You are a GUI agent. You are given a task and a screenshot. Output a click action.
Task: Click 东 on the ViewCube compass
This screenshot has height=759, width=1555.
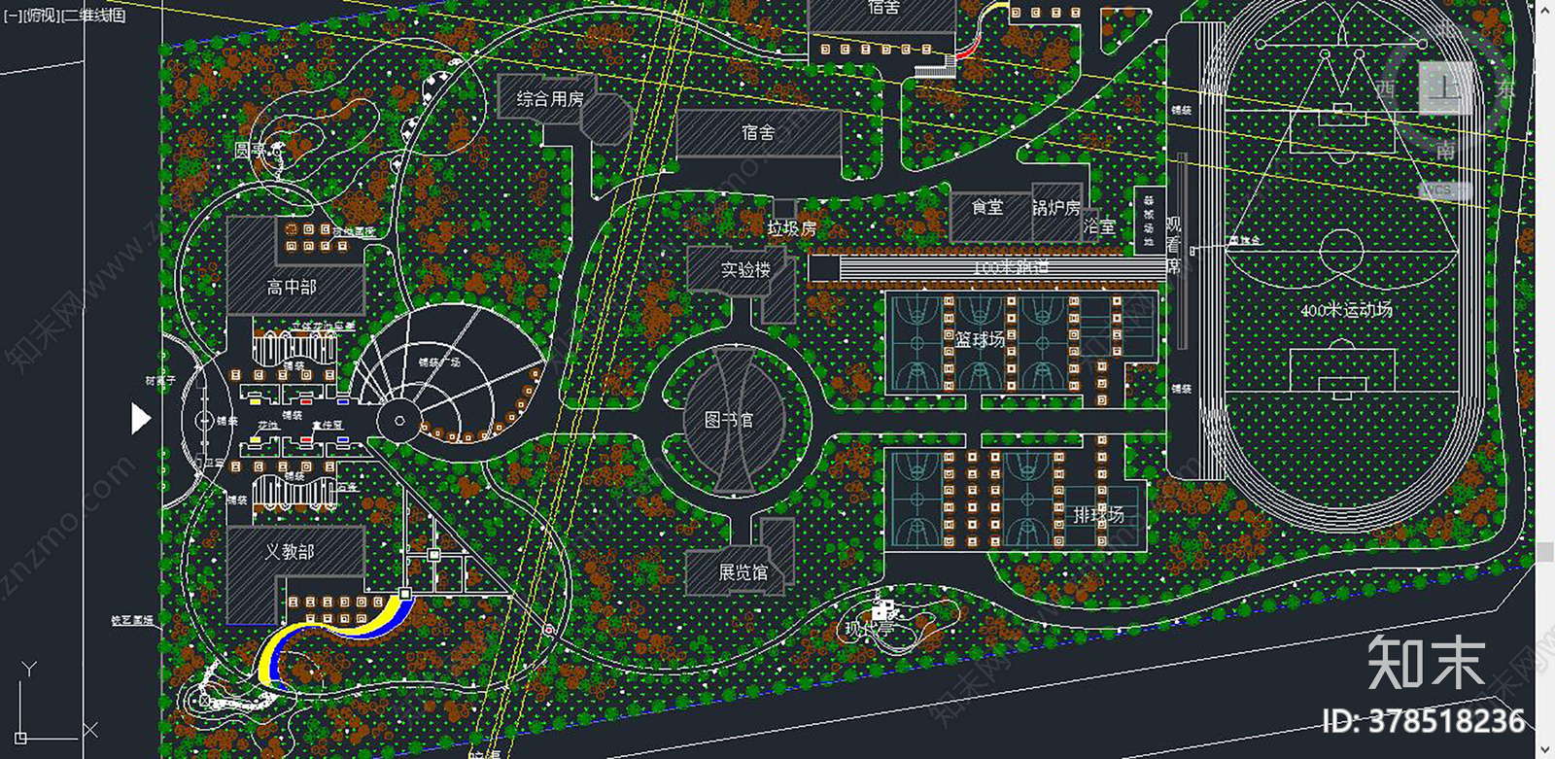click(1505, 88)
